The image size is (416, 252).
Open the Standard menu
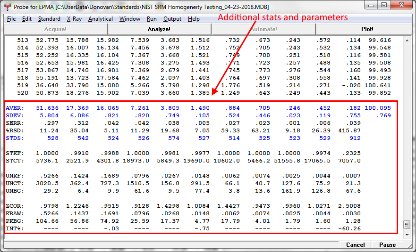coord(49,19)
